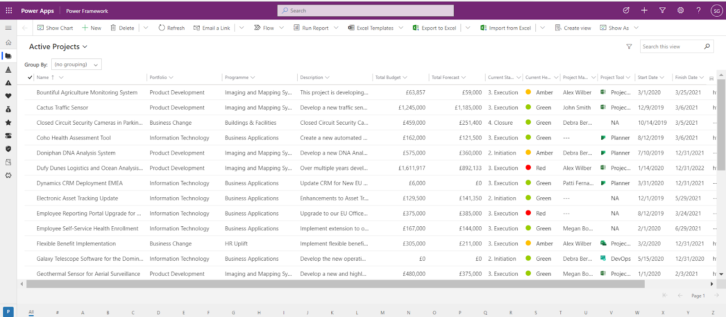
Task: Select the folder Projects icon in sidebar
Action: tap(8, 56)
